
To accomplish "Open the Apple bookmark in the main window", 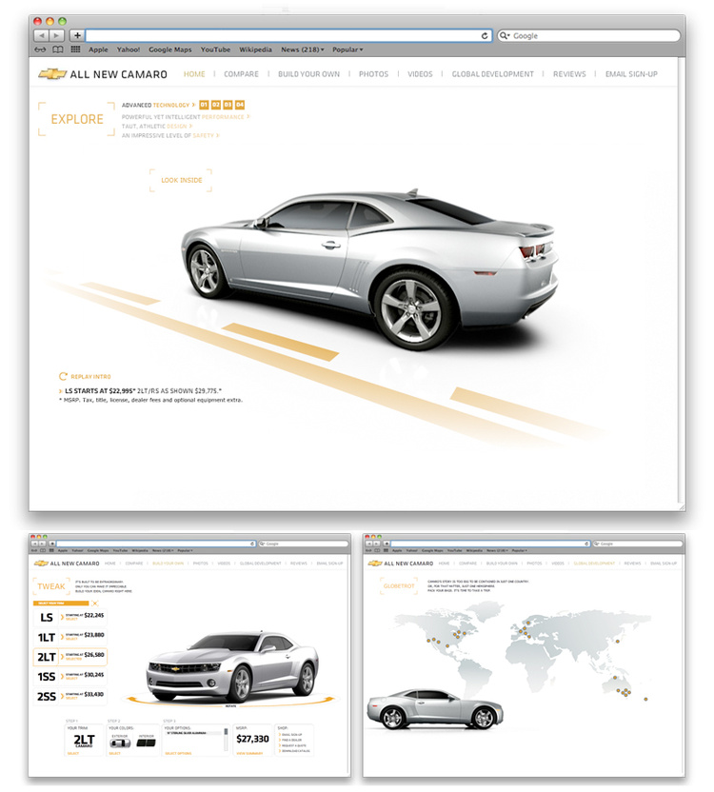I will [98, 49].
